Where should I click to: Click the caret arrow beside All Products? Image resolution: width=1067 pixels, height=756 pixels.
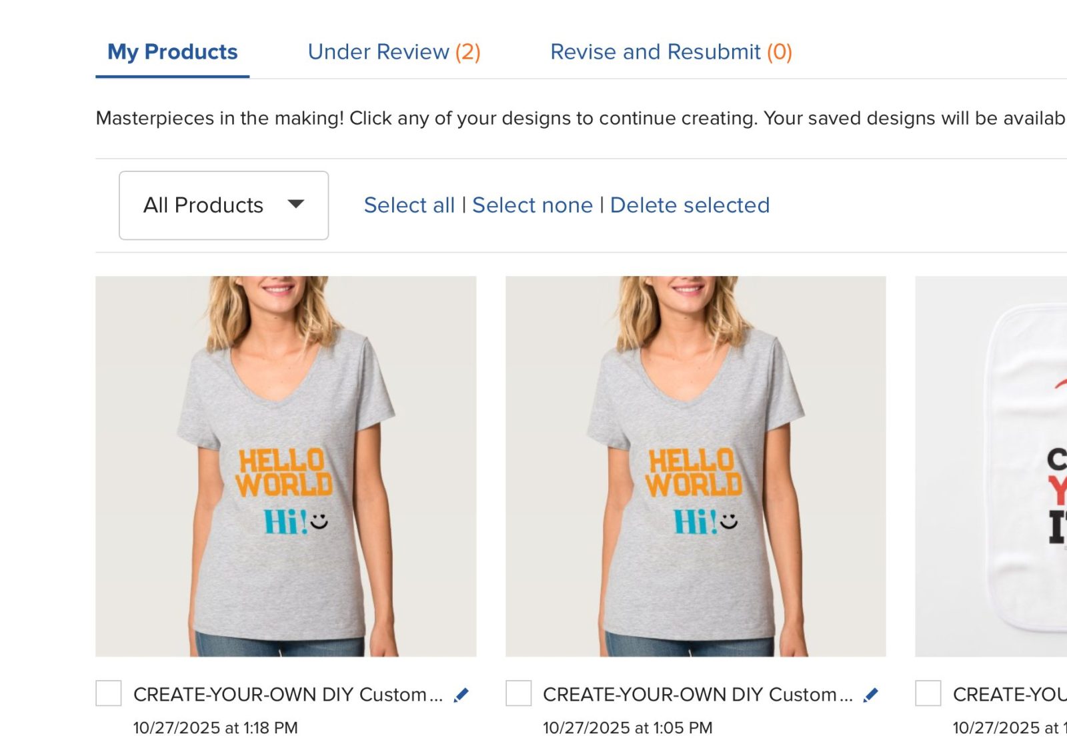295,204
